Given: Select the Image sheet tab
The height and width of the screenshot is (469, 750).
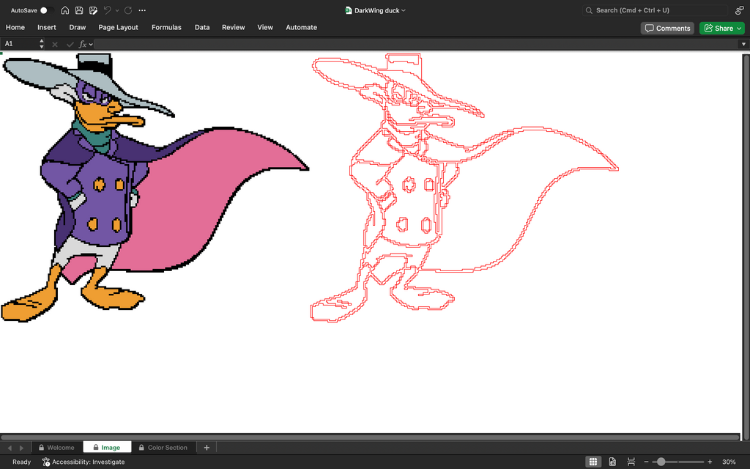Looking at the screenshot, I should click(x=107, y=448).
